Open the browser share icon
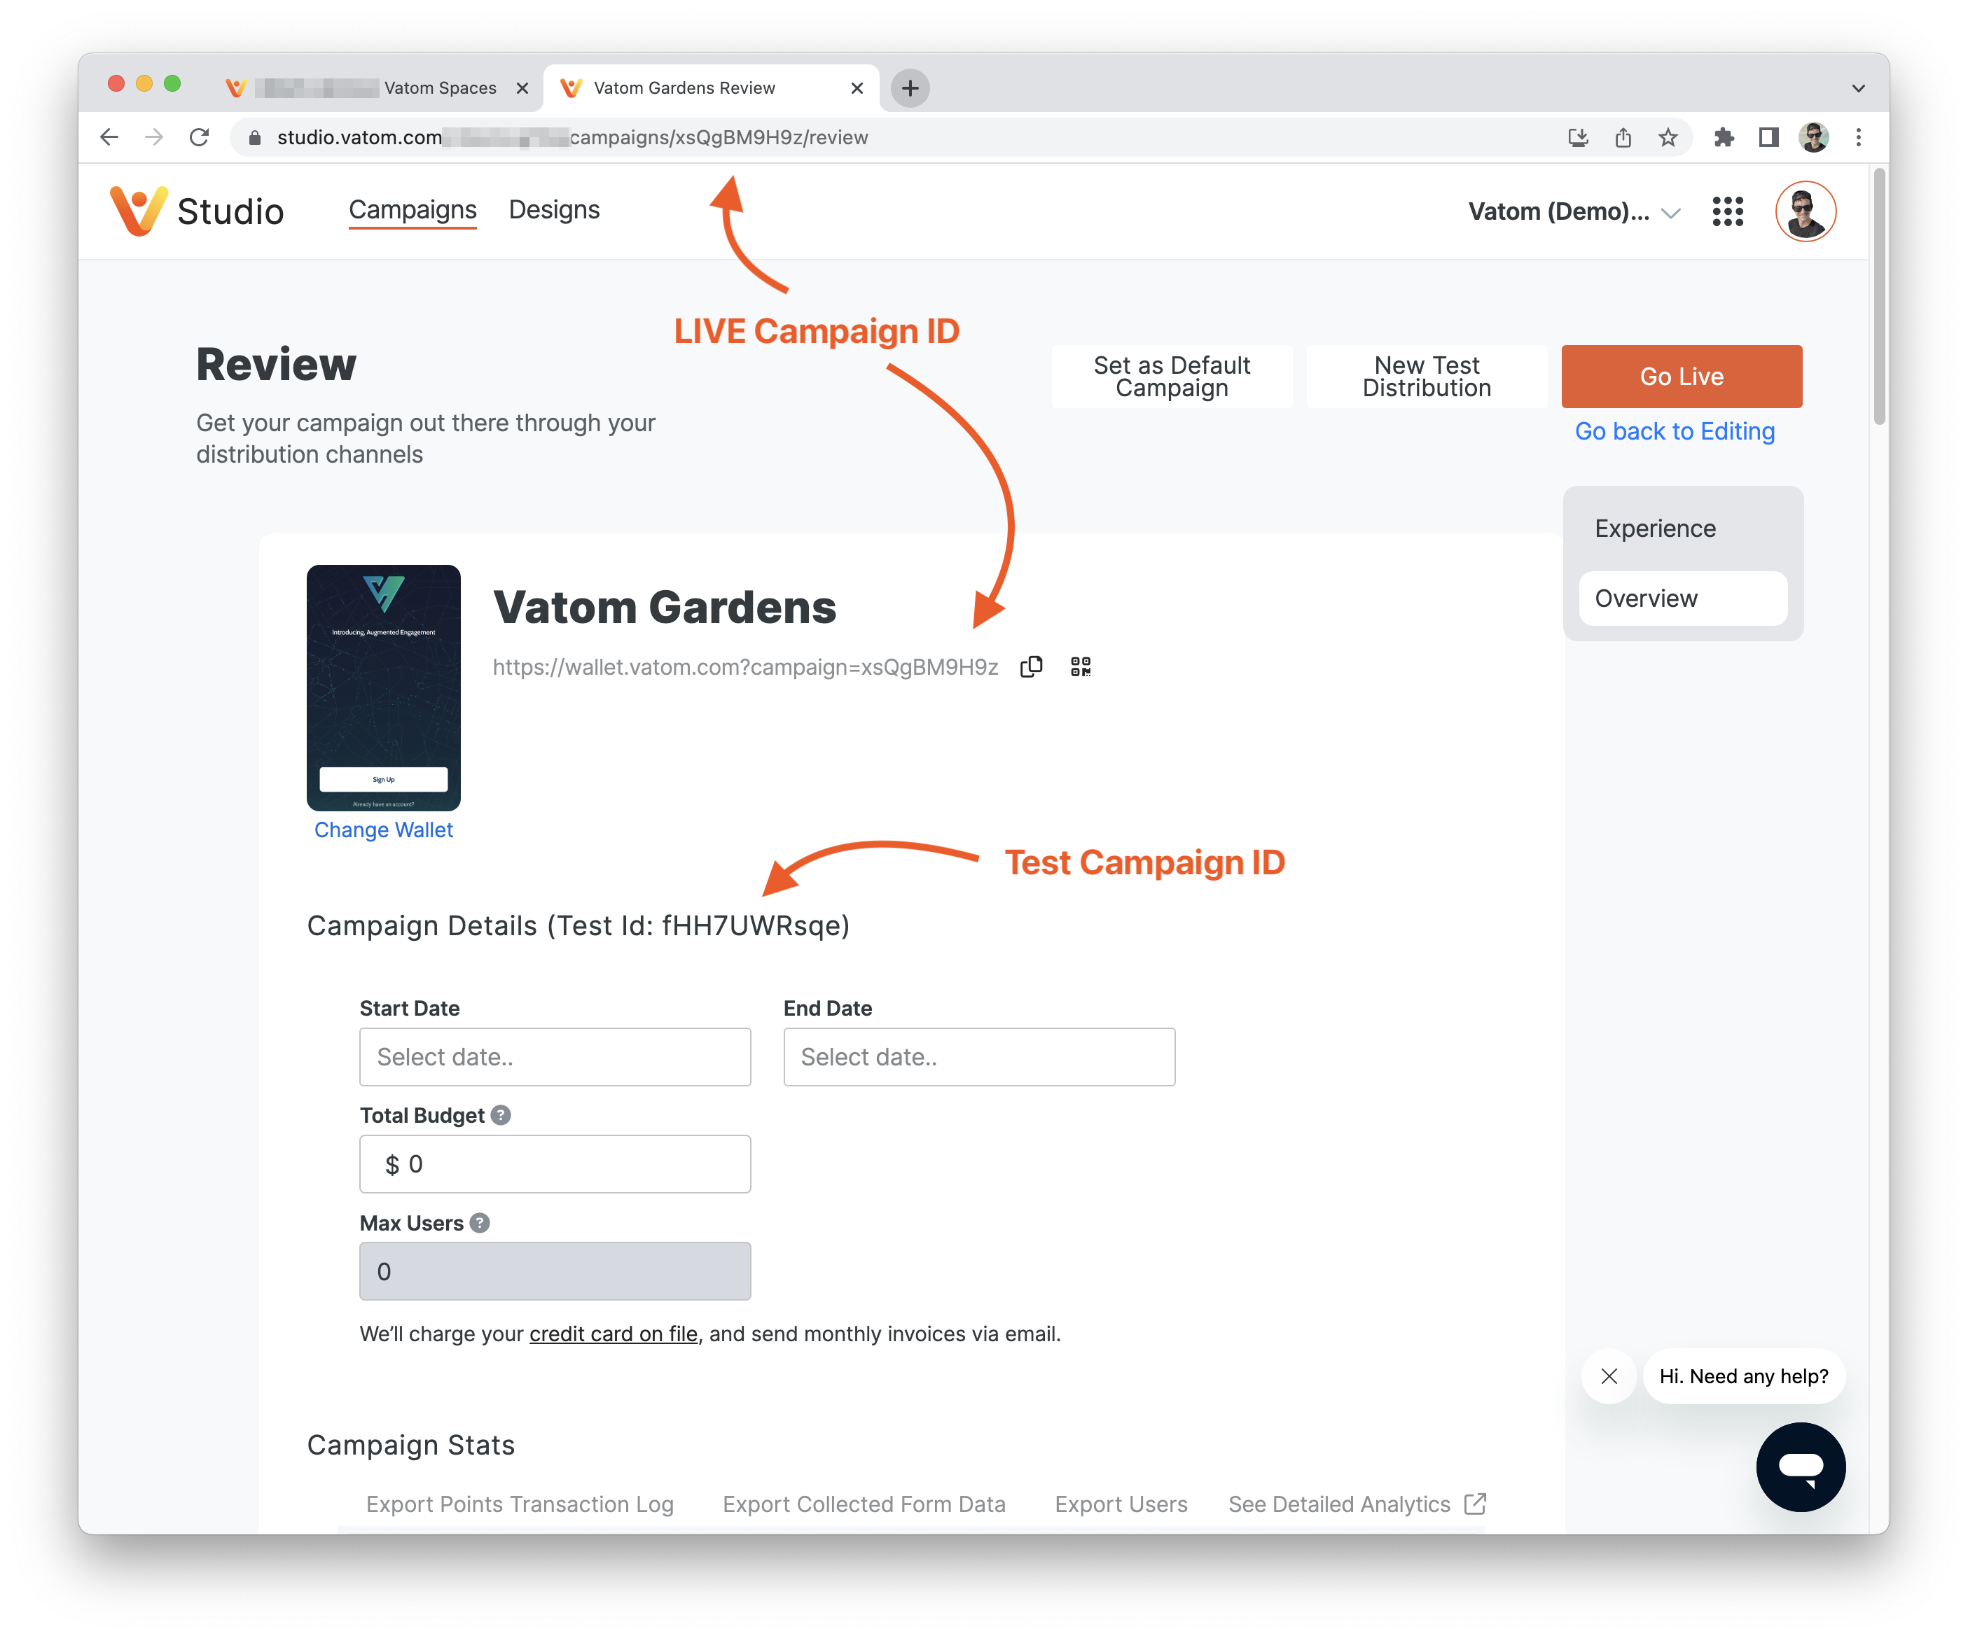 pos(1623,138)
